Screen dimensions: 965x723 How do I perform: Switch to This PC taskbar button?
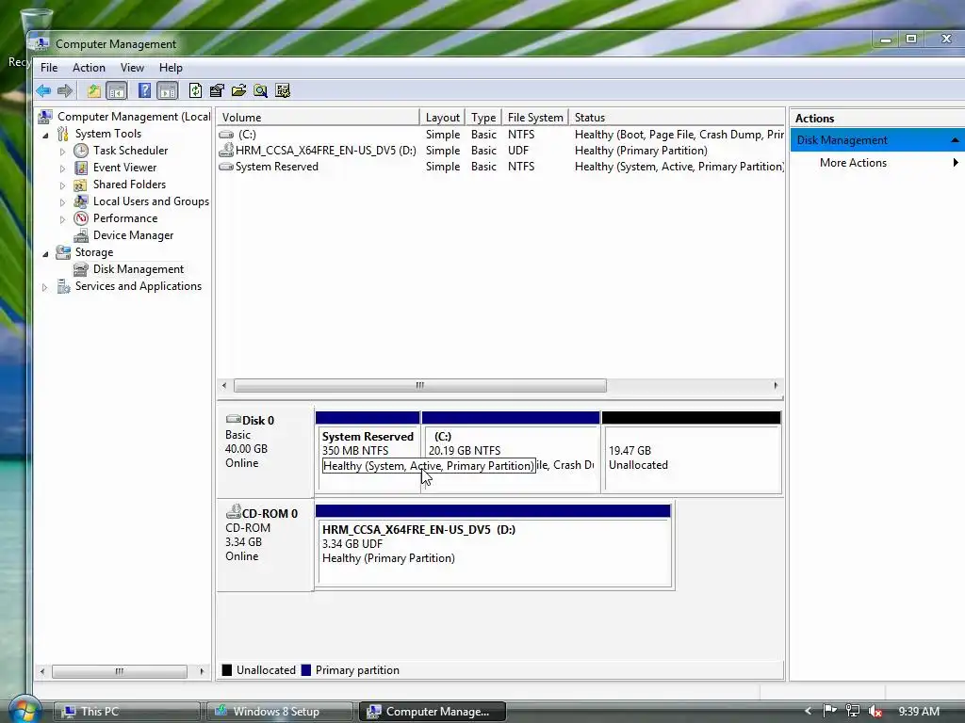127,712
